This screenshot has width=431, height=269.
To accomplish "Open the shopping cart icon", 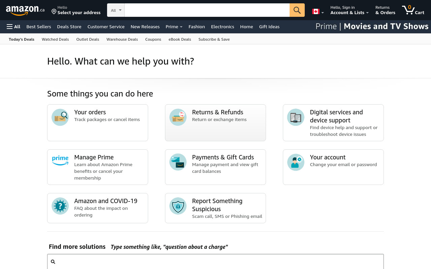I will coord(408,10).
